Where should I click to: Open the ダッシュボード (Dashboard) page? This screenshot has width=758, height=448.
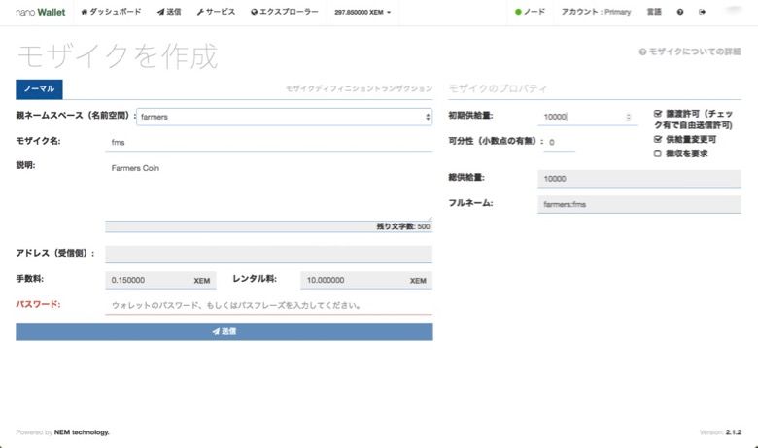(x=111, y=12)
